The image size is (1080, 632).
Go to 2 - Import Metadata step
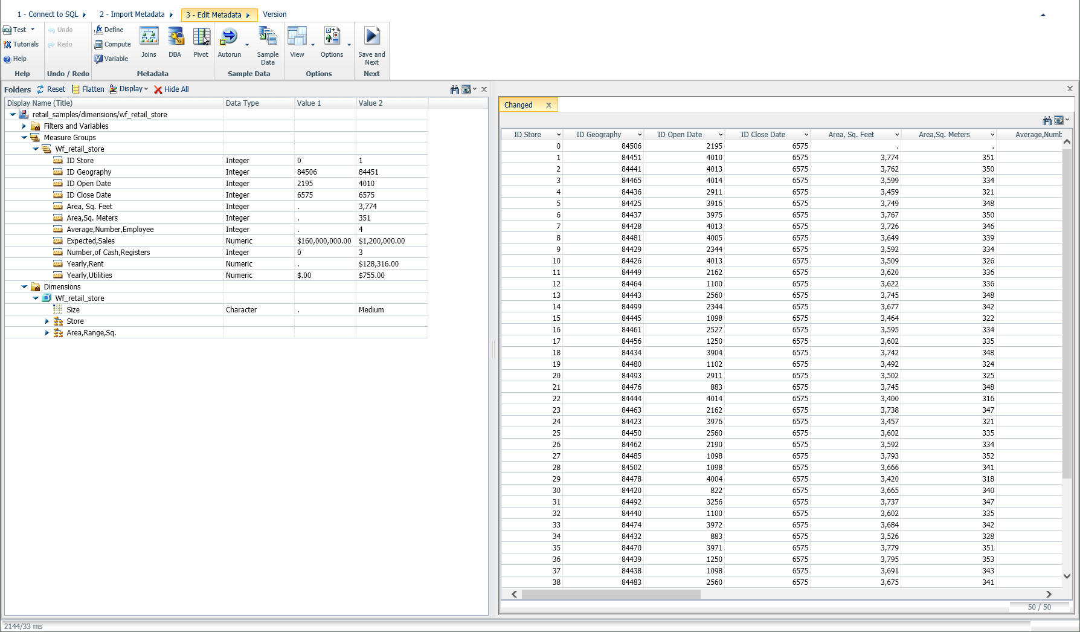pos(132,15)
